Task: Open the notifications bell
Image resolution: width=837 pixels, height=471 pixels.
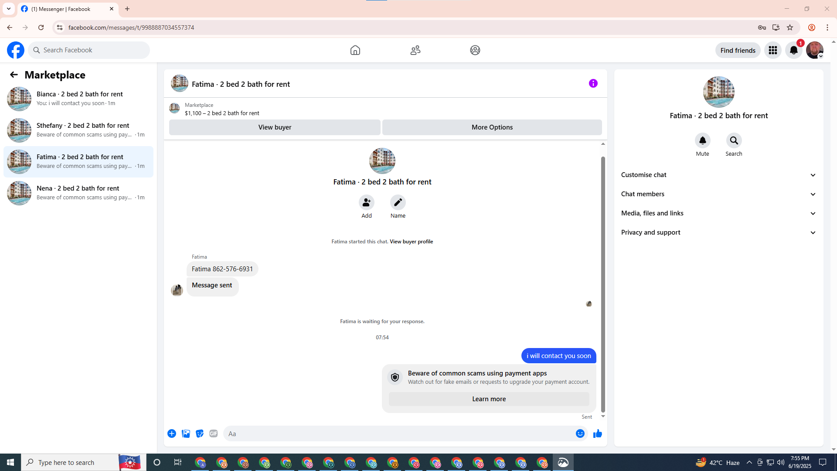Action: (794, 50)
